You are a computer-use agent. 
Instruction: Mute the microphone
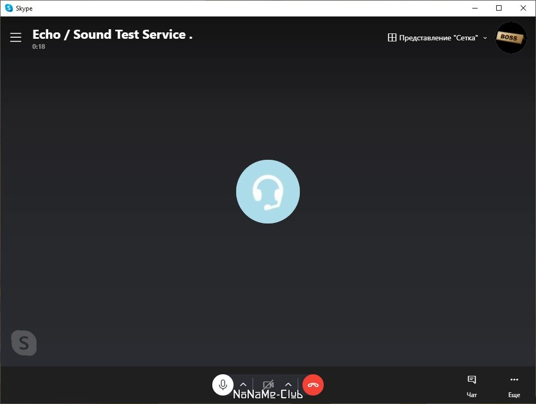pyautogui.click(x=222, y=385)
